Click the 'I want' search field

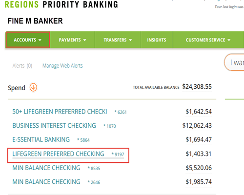234,62
